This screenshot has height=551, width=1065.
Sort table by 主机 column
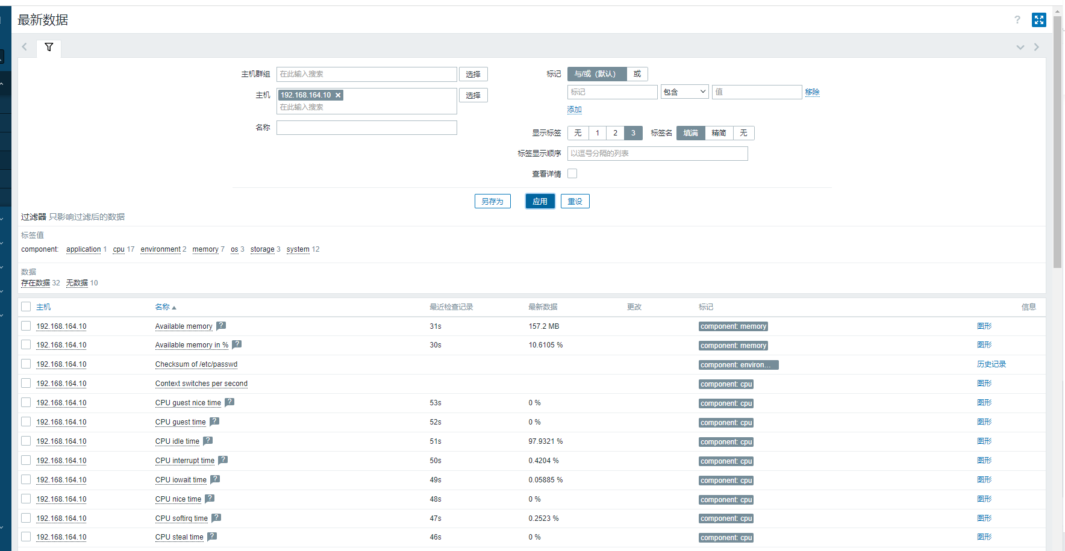(x=43, y=307)
